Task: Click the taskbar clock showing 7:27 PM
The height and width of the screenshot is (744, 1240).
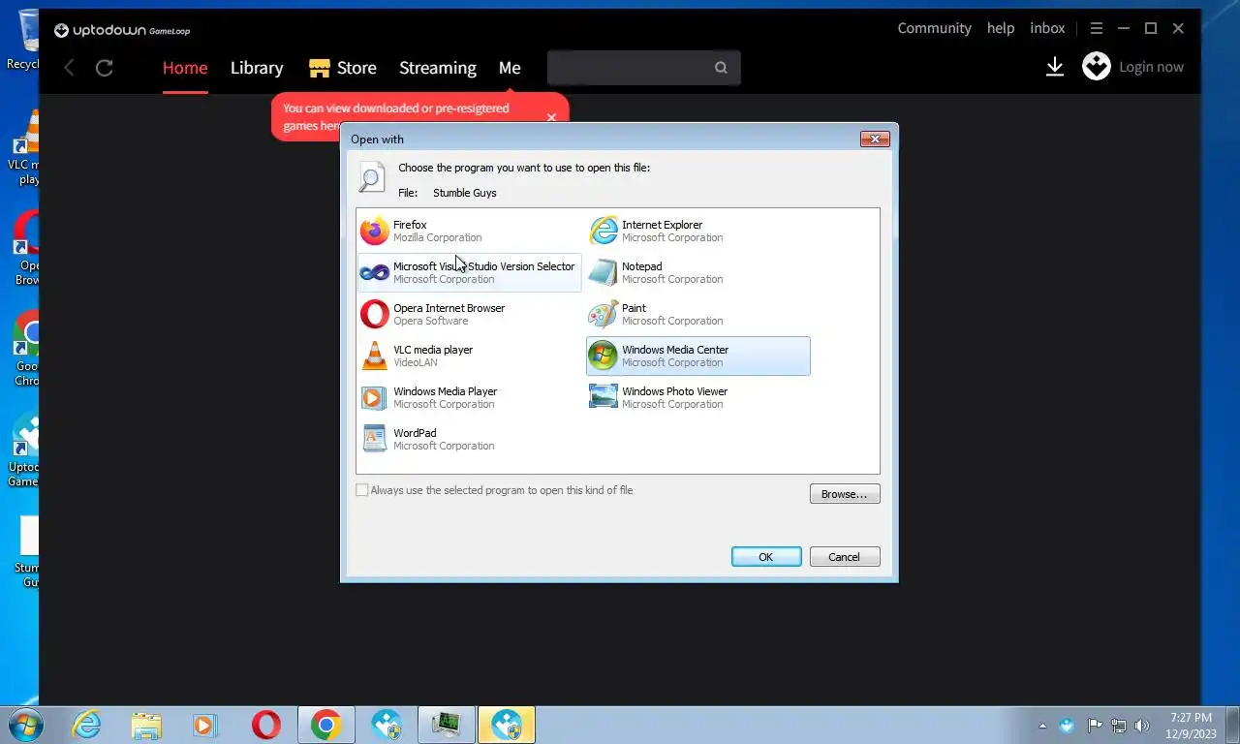Action: [x=1192, y=726]
